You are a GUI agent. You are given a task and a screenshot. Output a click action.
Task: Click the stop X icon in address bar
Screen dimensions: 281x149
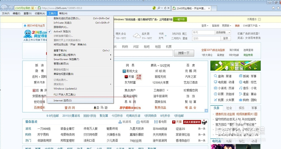(168, 8)
